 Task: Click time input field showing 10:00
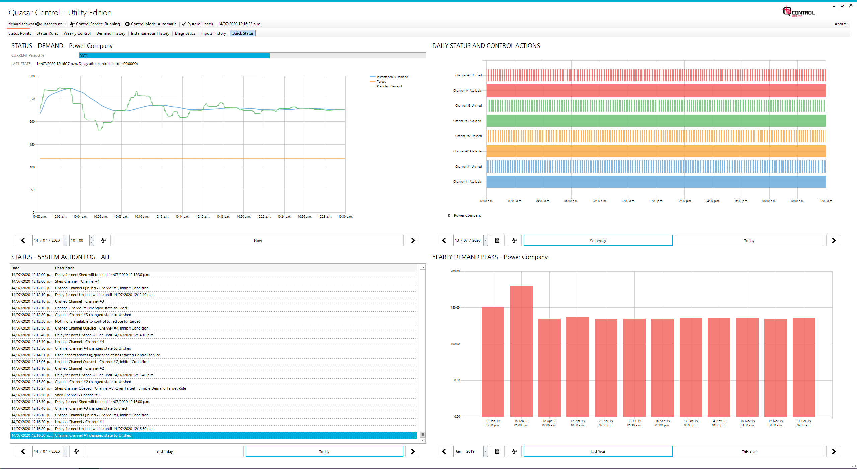click(x=79, y=240)
